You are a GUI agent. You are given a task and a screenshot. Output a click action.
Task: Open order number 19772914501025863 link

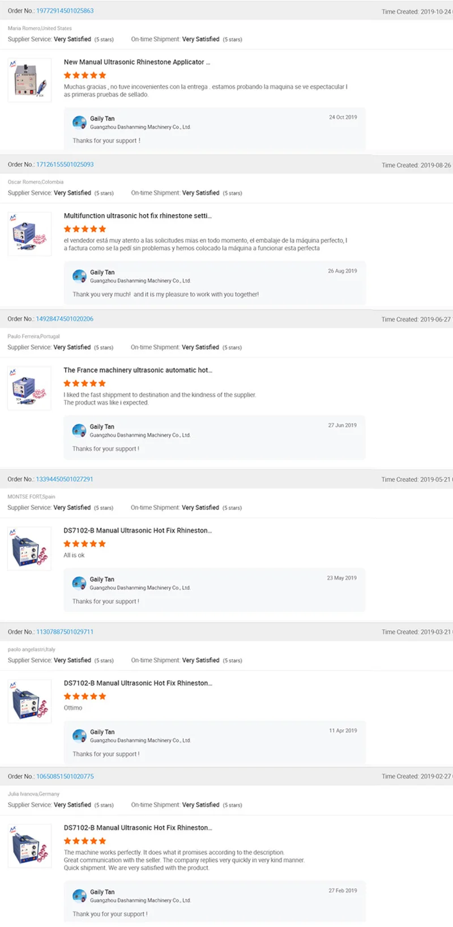65,11
